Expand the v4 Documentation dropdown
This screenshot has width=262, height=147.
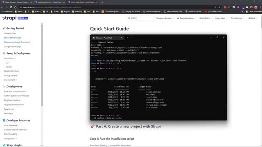click(x=186, y=18)
